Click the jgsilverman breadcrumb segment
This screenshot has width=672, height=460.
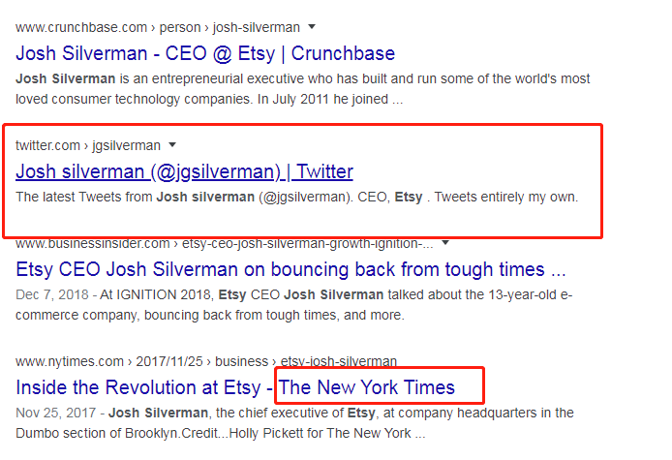[127, 146]
